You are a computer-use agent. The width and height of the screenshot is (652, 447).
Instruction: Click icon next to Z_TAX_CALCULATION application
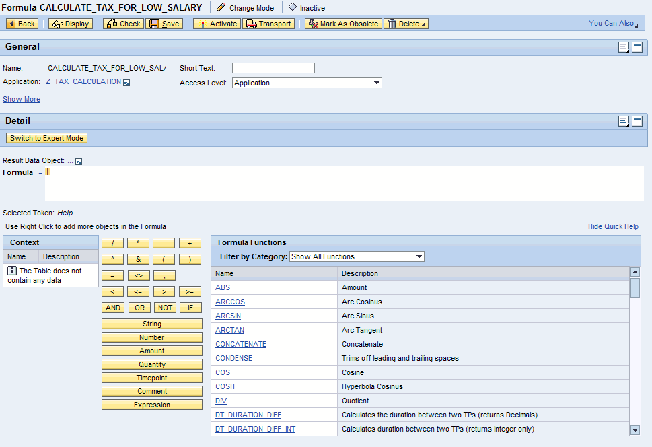coord(126,83)
